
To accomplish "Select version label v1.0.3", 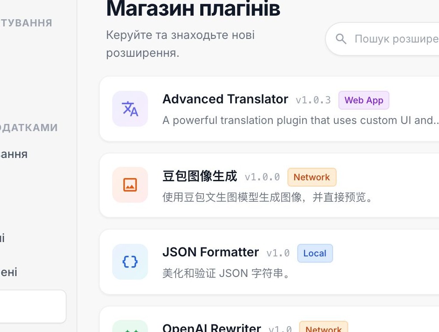I will (x=313, y=100).
